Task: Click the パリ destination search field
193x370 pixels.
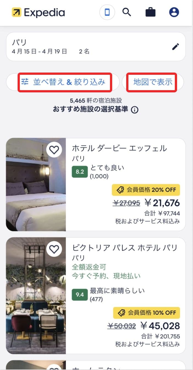Action: [x=82, y=46]
